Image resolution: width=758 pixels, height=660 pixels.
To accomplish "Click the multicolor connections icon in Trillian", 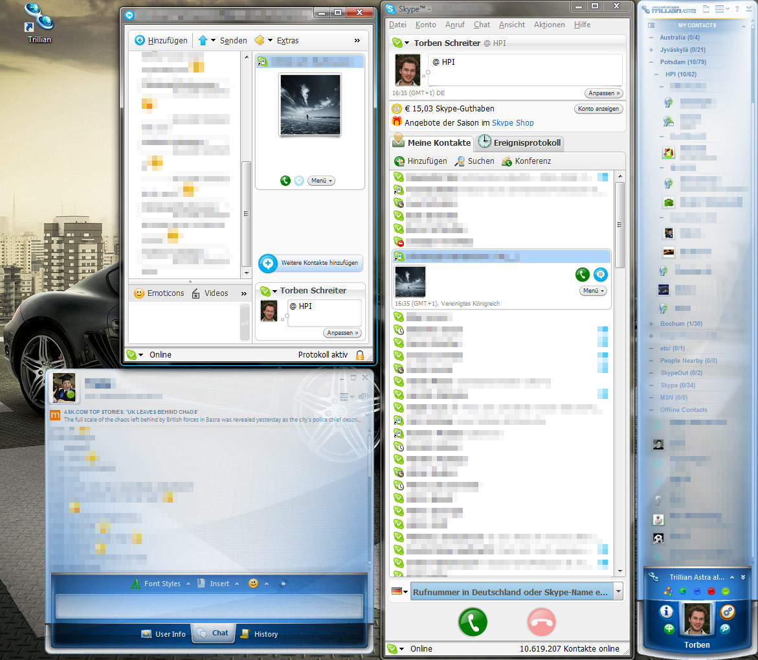I will pos(668,591).
